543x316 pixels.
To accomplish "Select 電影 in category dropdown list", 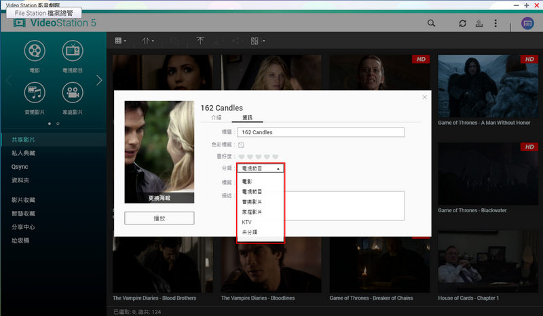I will tap(261, 181).
